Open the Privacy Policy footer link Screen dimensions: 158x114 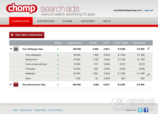coord(40,110)
